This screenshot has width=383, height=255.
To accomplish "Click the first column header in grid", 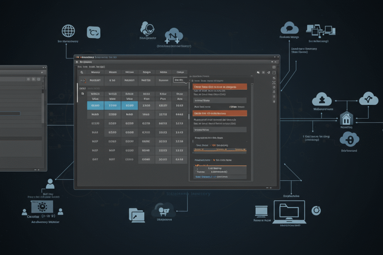I will (95, 72).
